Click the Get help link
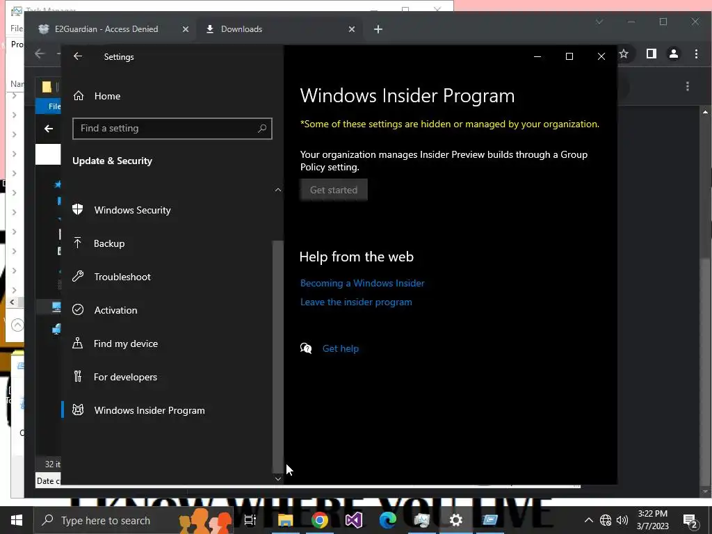The height and width of the screenshot is (534, 712). (x=341, y=348)
